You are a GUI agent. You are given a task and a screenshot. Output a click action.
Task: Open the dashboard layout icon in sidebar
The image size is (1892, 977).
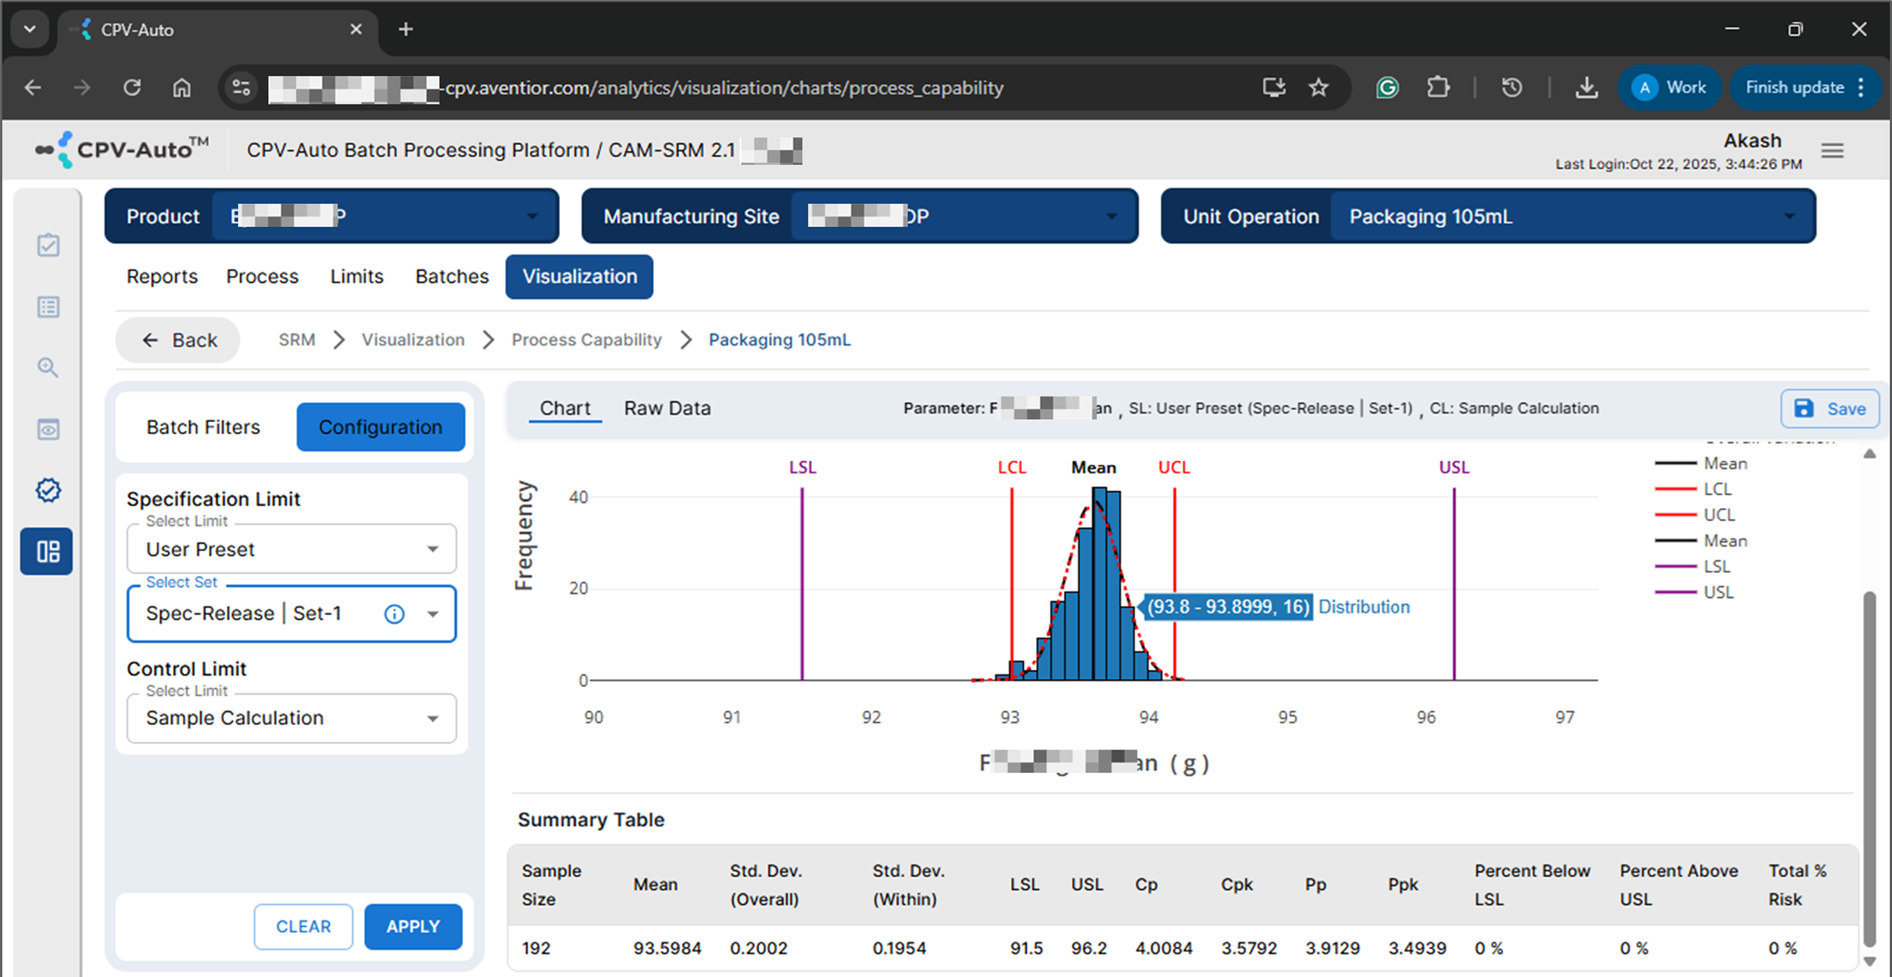coord(46,552)
